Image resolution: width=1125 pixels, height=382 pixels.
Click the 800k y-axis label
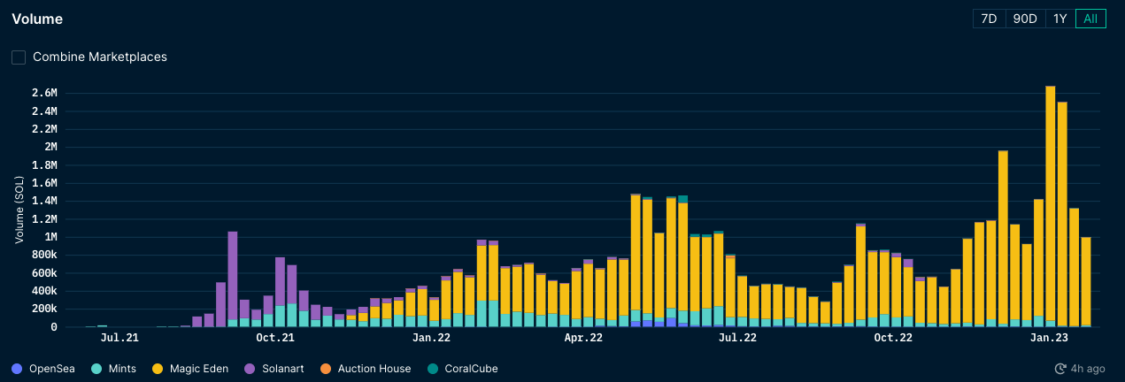click(46, 256)
